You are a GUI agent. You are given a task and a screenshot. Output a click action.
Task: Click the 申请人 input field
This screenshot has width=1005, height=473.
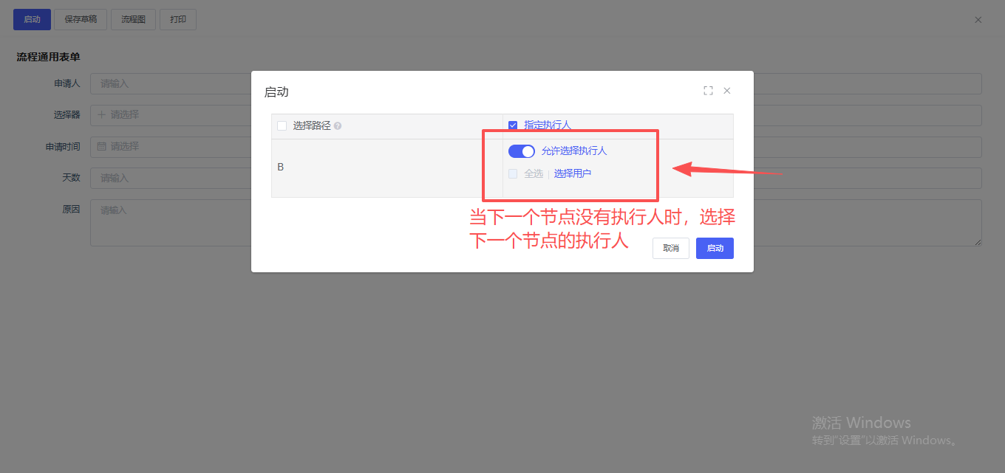click(170, 84)
